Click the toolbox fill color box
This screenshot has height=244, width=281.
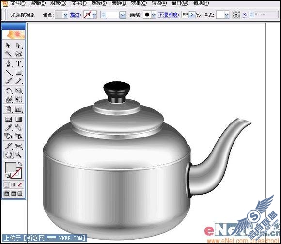[11, 168]
